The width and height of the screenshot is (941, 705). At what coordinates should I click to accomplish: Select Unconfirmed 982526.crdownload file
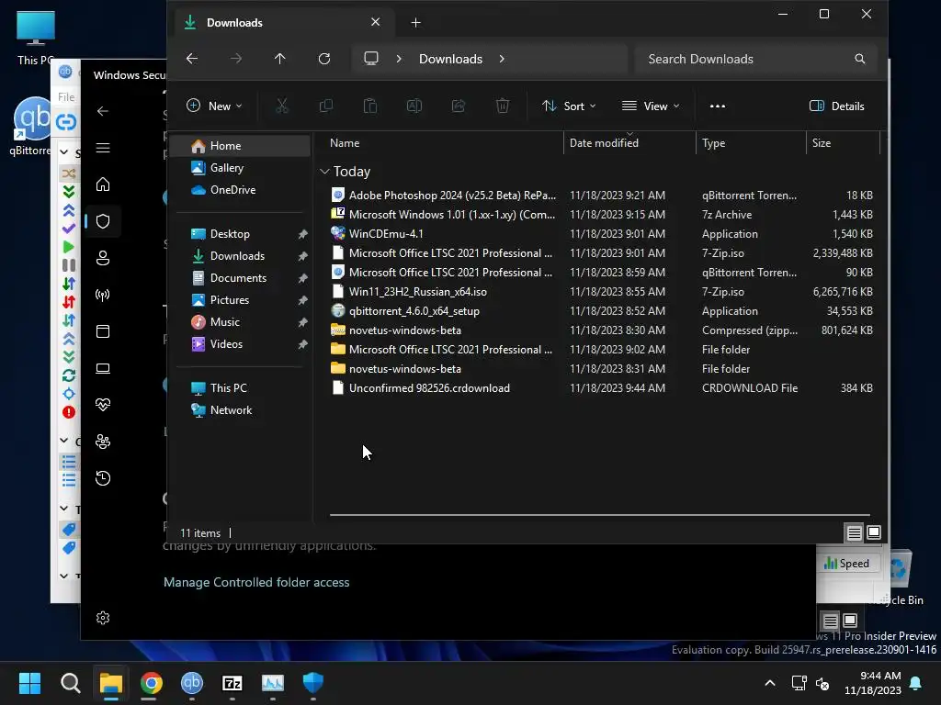pyautogui.click(x=601, y=388)
